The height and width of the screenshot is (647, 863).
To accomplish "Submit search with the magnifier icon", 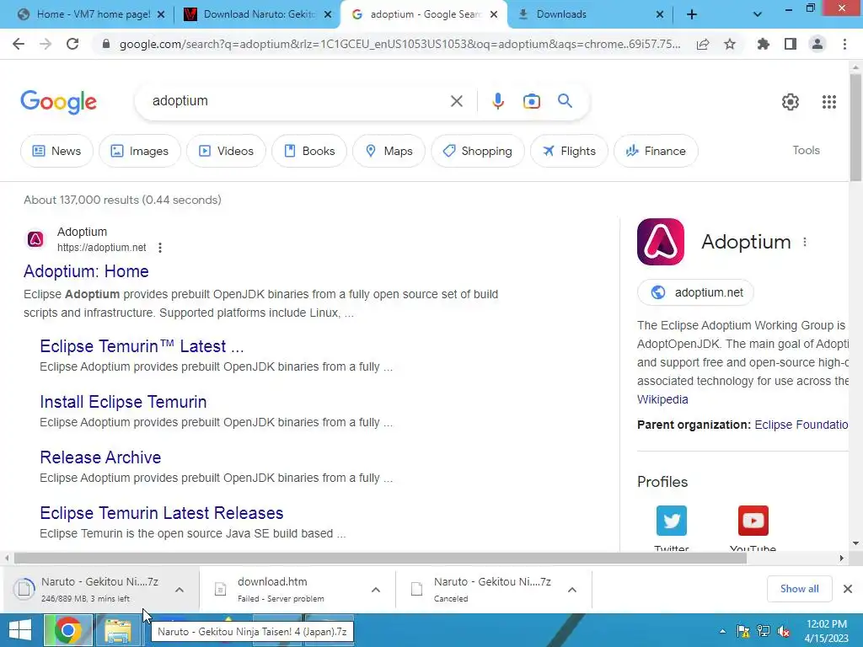I will 565,101.
